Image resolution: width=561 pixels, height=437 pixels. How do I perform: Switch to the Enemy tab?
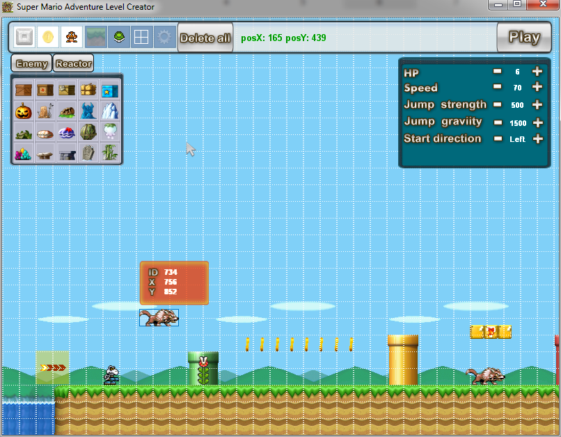31,63
